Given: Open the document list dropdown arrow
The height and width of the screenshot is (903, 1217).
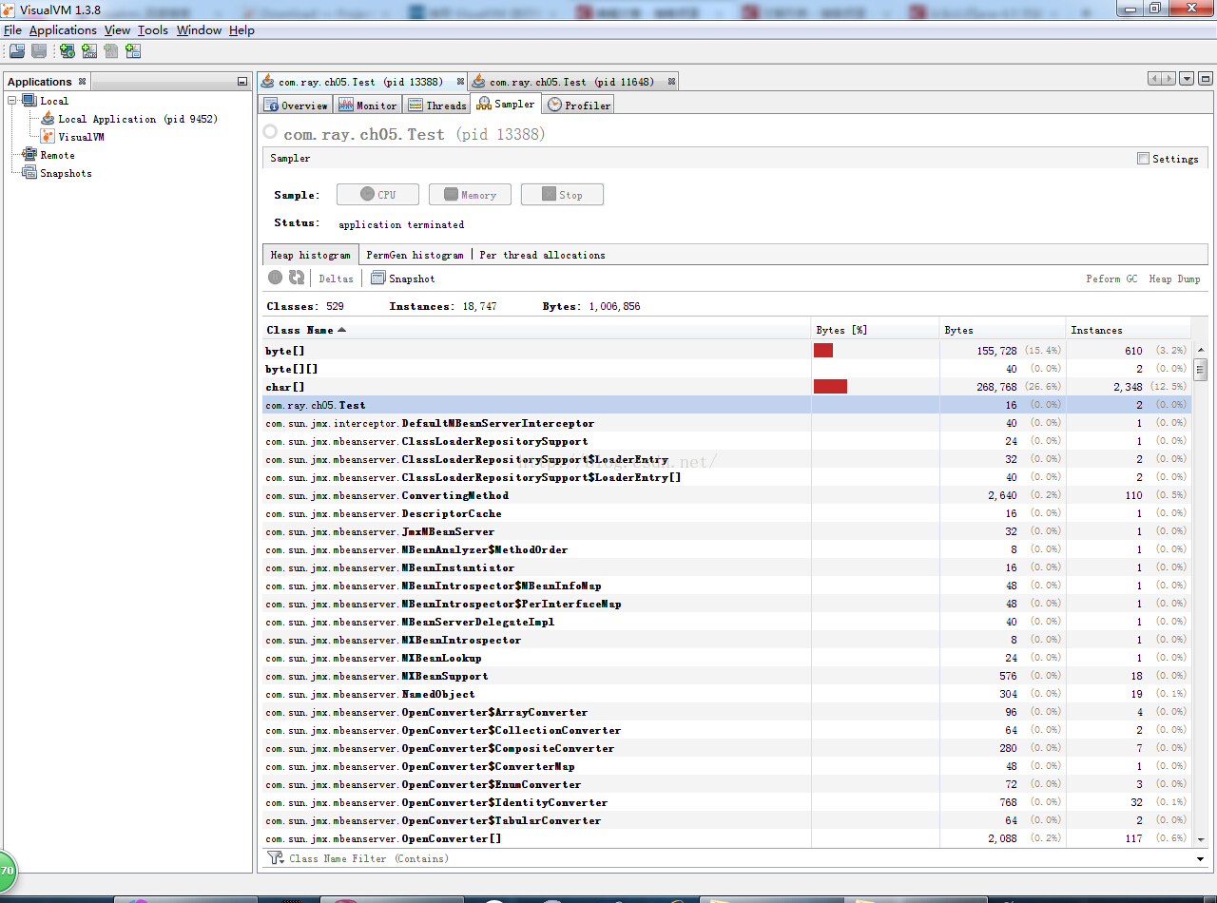Looking at the screenshot, I should click(1187, 79).
